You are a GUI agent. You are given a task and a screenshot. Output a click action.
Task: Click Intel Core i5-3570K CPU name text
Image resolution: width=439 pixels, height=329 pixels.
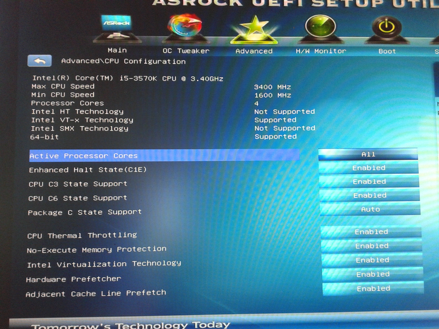click(x=128, y=78)
